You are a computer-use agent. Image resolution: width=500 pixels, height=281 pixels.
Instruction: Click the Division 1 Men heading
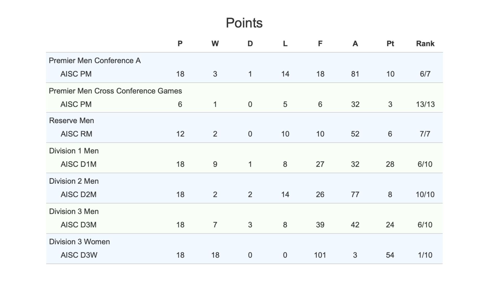click(74, 151)
